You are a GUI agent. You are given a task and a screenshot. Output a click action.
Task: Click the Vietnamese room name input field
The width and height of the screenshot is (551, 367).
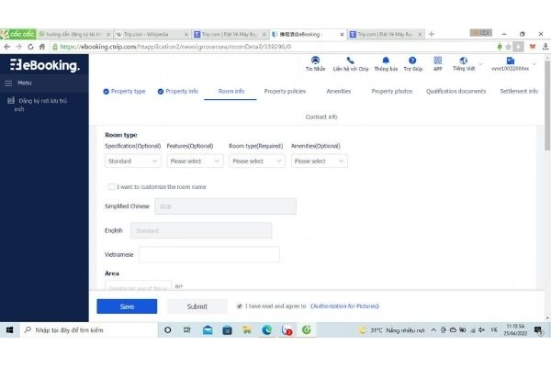point(209,255)
